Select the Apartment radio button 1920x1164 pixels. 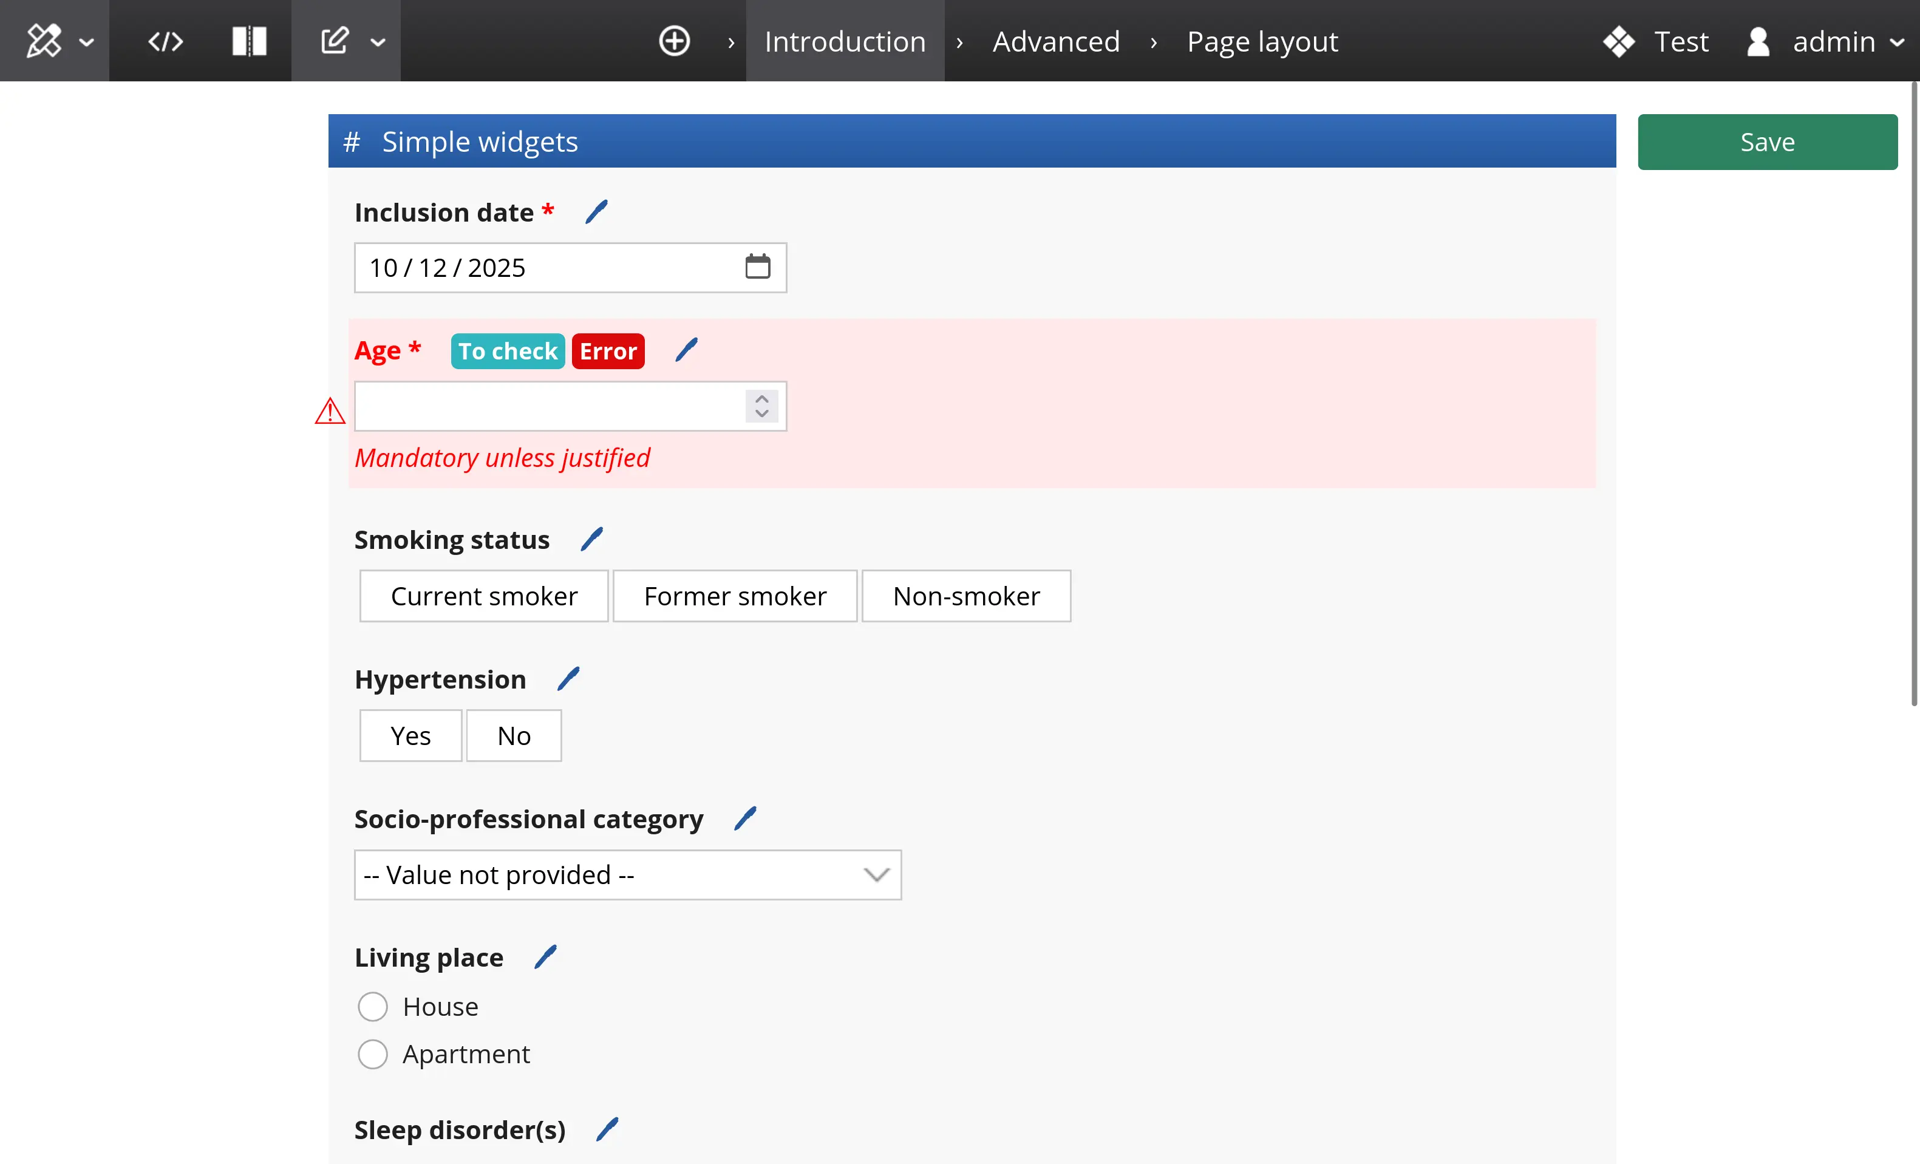coord(372,1054)
